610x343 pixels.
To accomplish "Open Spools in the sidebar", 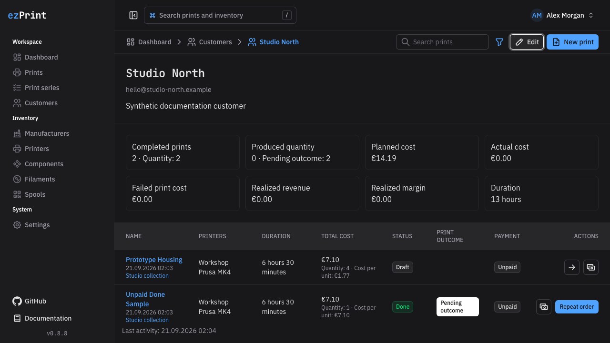I will point(29,194).
